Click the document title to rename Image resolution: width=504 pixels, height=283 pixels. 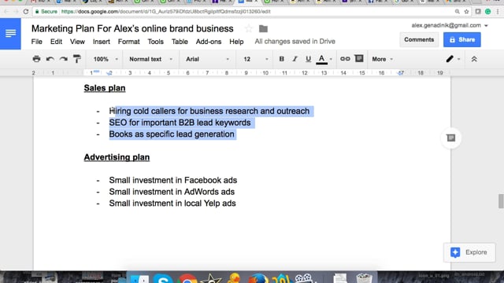(132, 28)
